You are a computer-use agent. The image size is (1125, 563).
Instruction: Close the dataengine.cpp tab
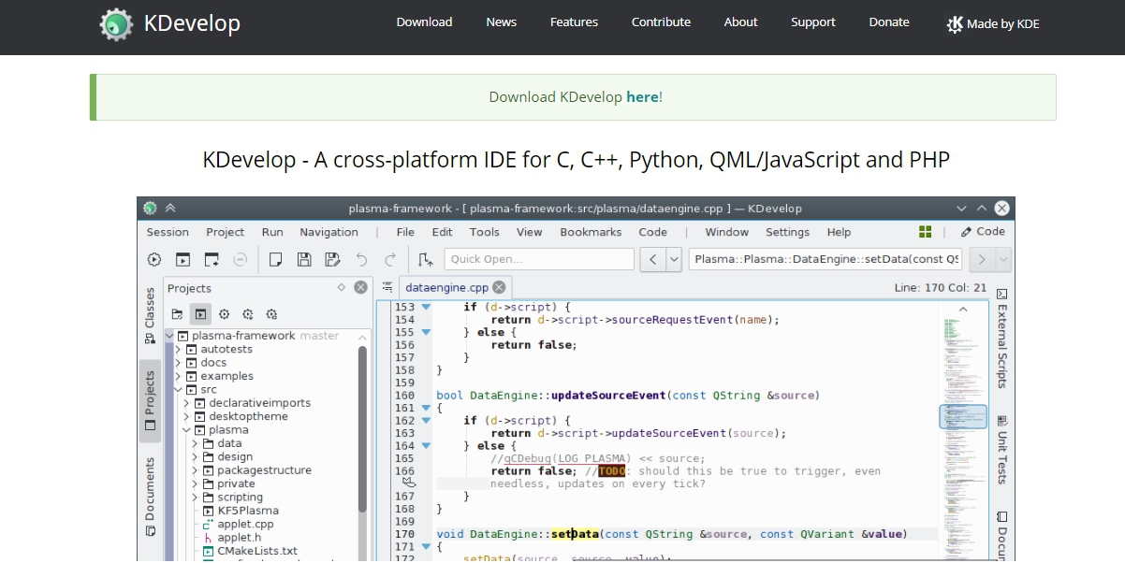pos(499,288)
